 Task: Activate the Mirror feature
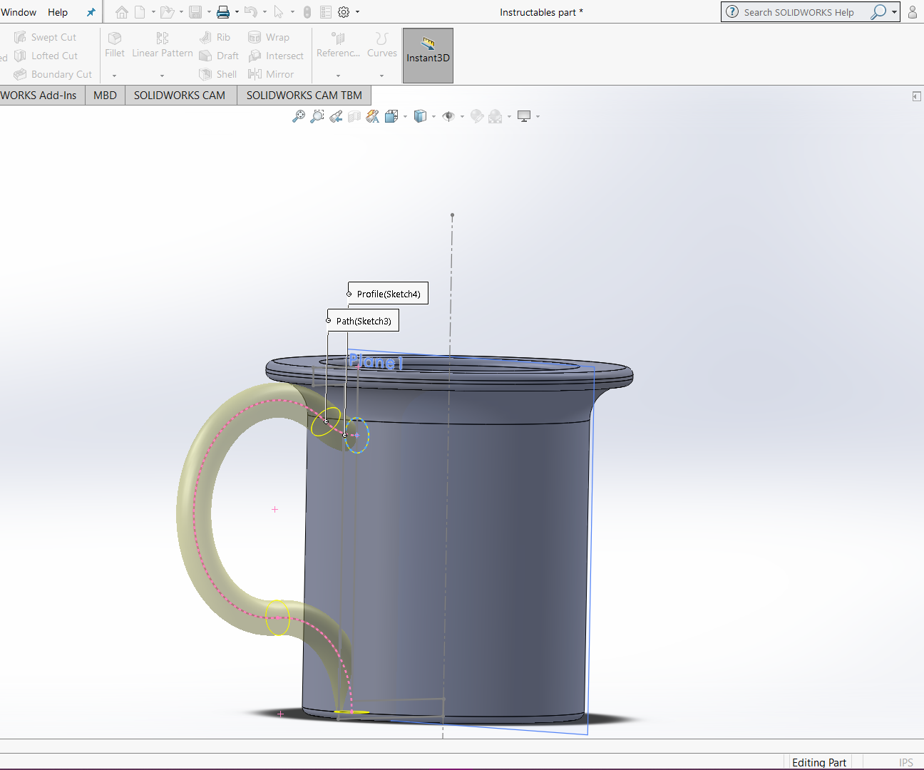[271, 73]
